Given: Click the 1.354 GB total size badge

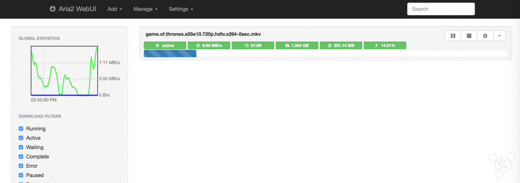Looking at the screenshot, I should click(297, 46).
